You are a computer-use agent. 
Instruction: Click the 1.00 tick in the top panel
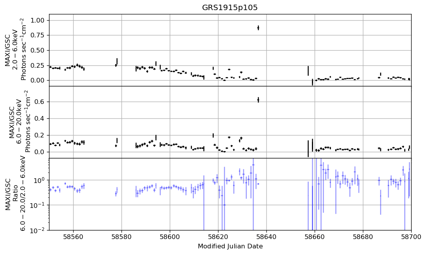pos(38,21)
